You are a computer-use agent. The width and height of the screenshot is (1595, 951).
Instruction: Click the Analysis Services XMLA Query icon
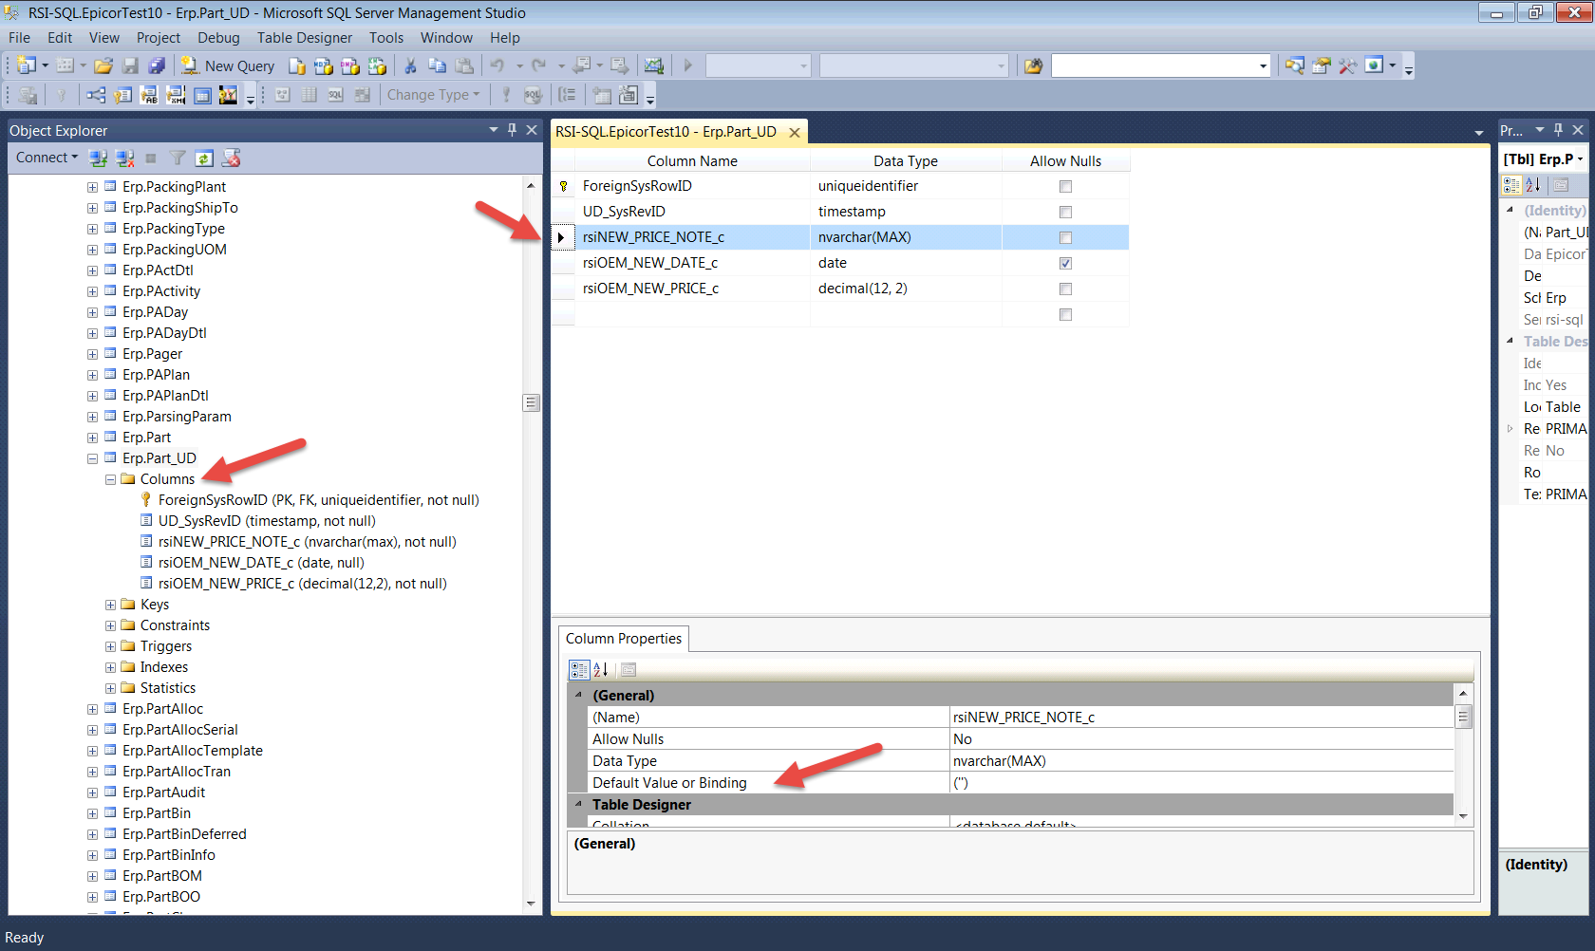377,65
